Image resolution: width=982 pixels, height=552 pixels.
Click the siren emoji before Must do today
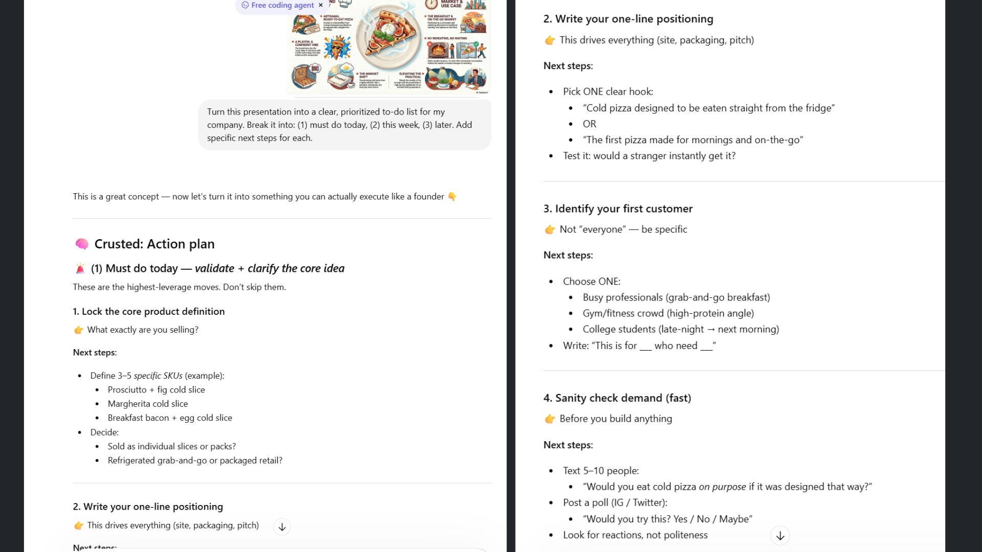80,269
